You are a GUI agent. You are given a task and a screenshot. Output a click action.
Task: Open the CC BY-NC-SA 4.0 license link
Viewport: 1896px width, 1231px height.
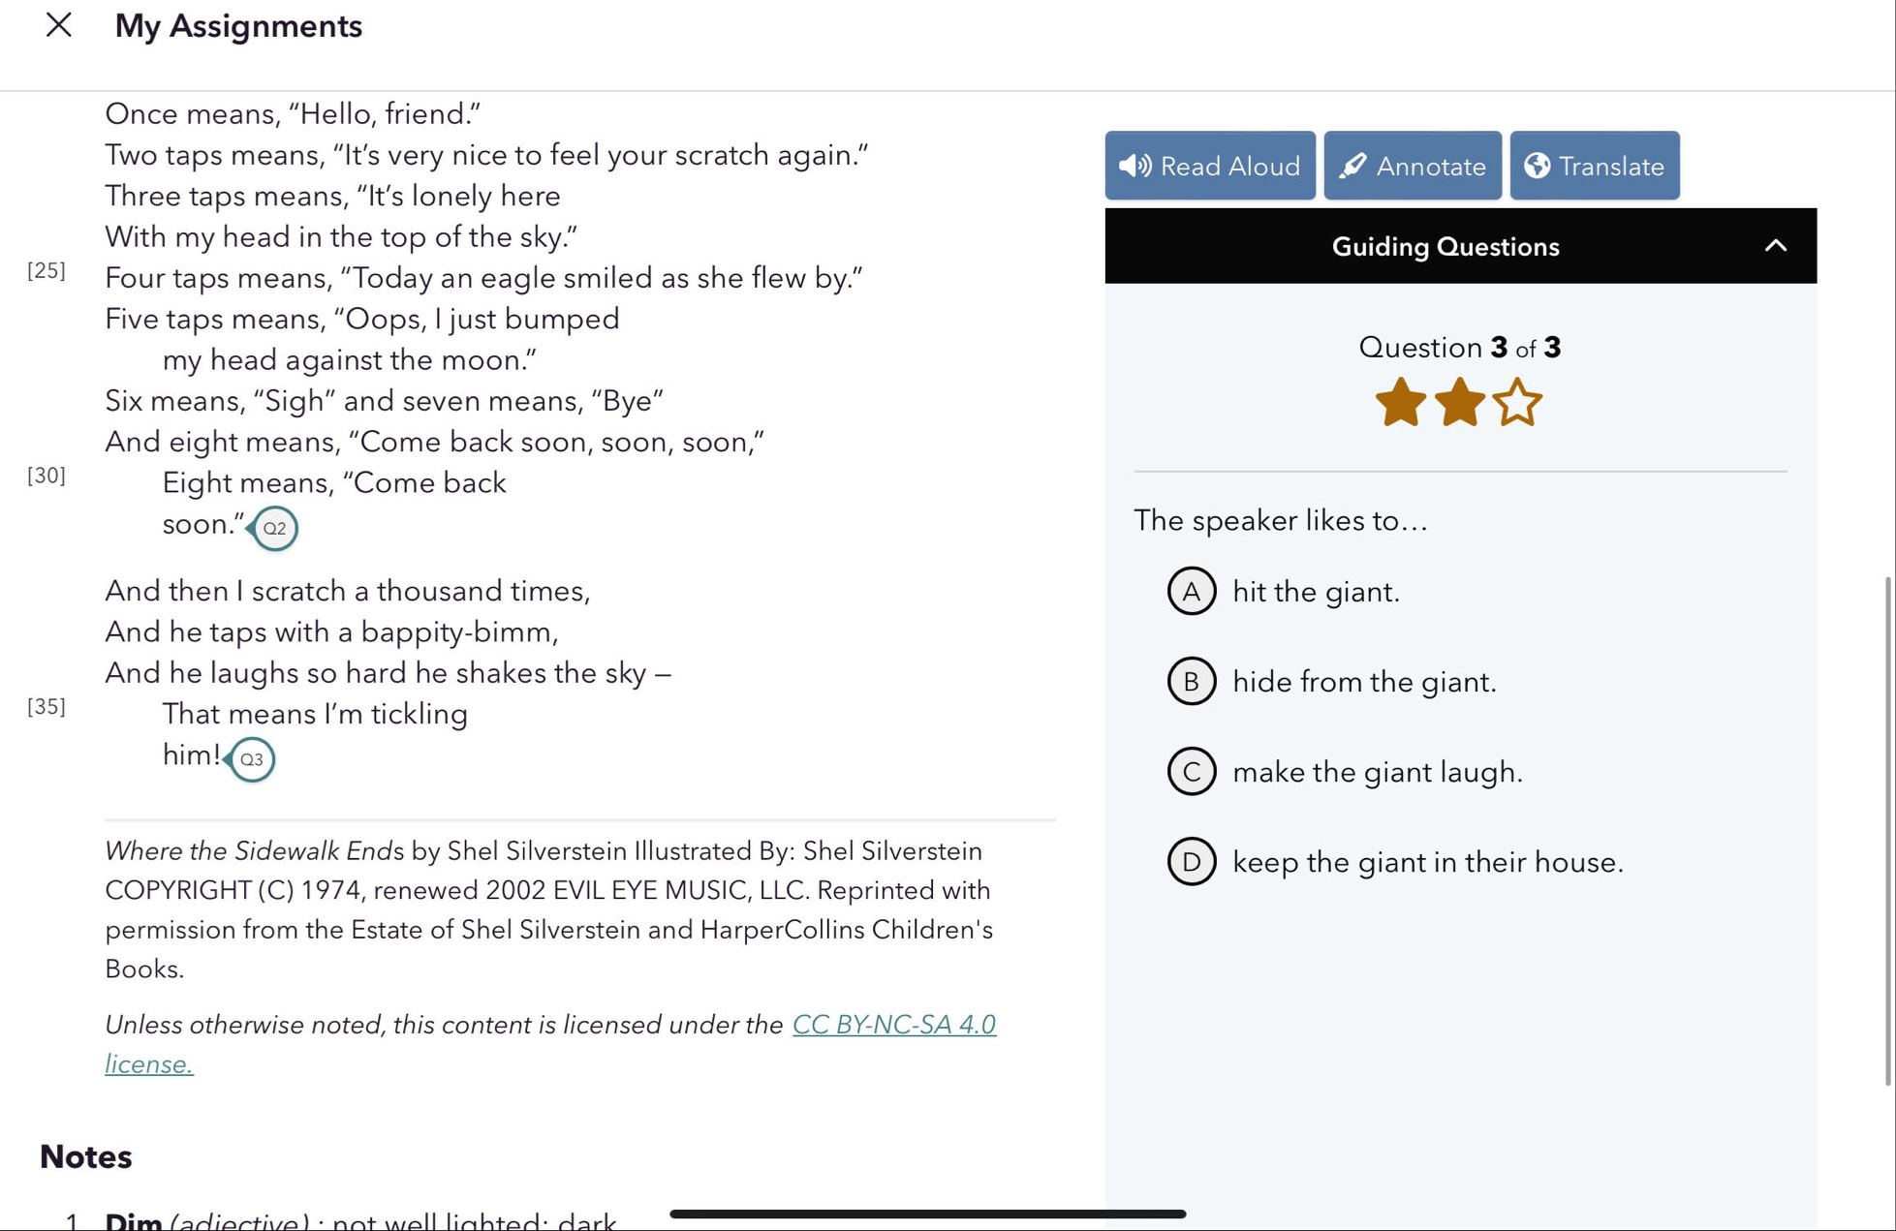tap(893, 1024)
